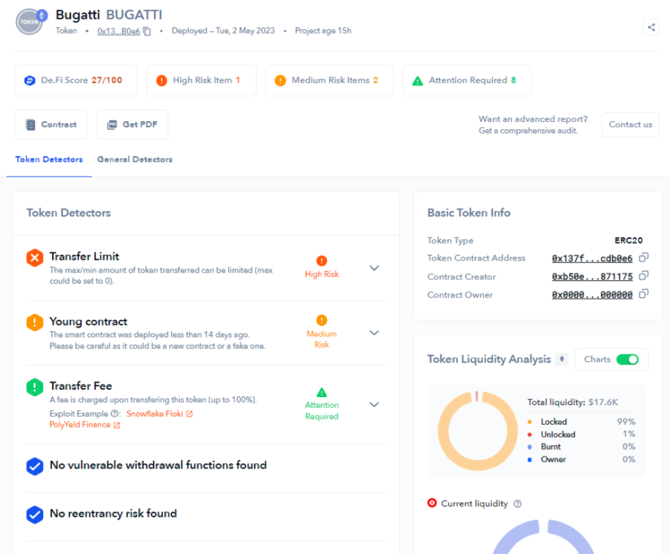Click the Contract button
This screenshot has height=554, width=670.
point(51,124)
